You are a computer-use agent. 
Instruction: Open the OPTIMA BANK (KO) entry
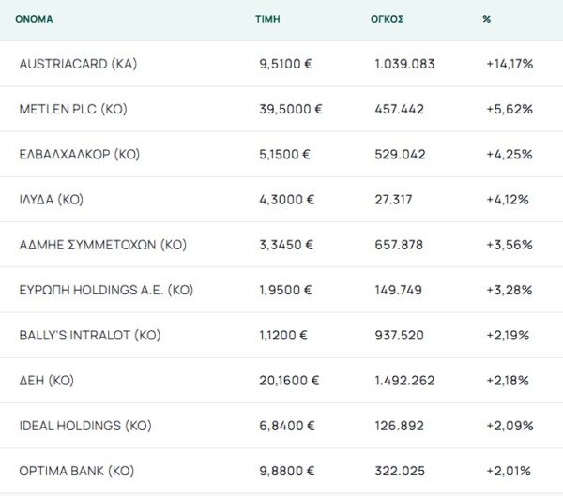(x=77, y=471)
